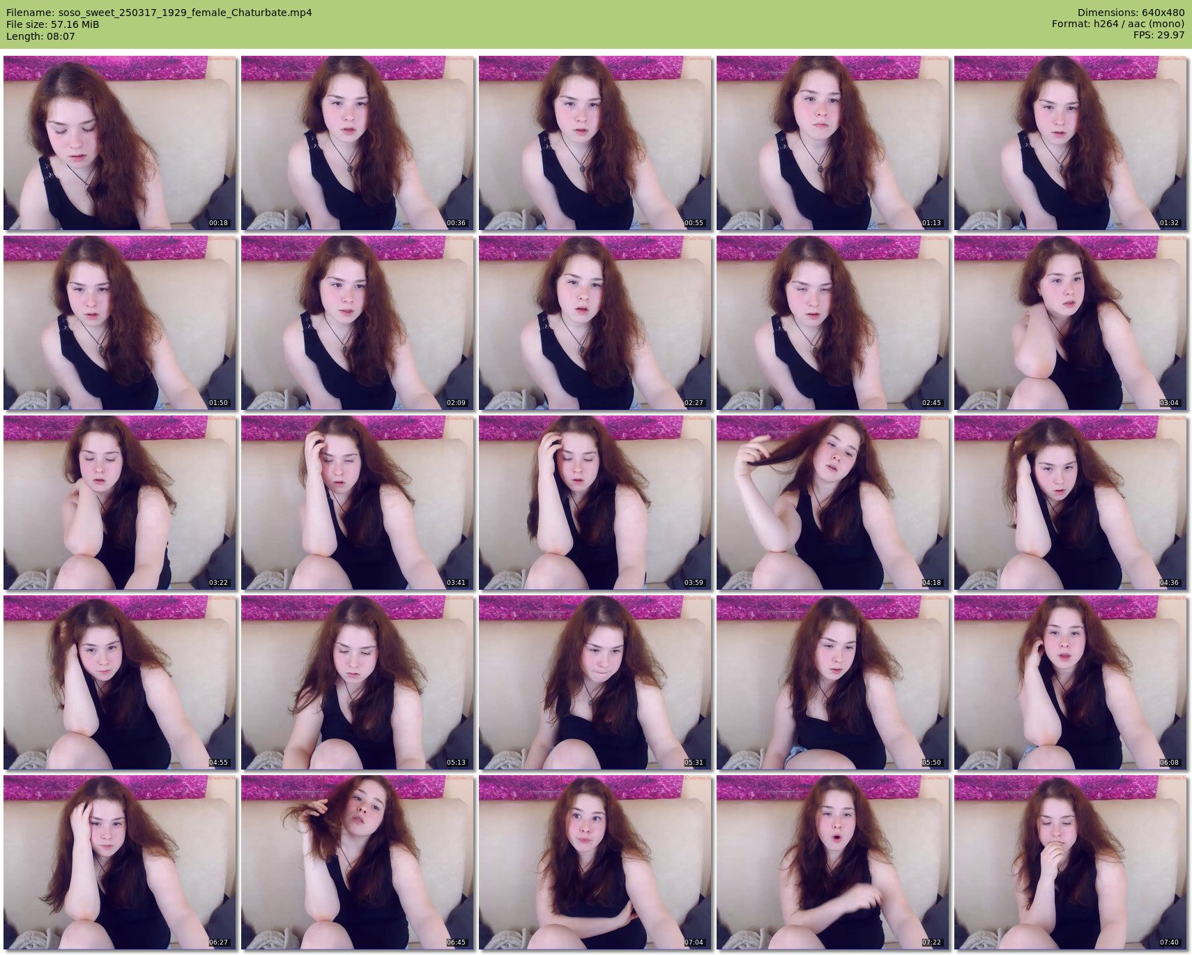This screenshot has height=955, width=1192.
Task: Open the thumbnail at 00:55
Action: 595,143
